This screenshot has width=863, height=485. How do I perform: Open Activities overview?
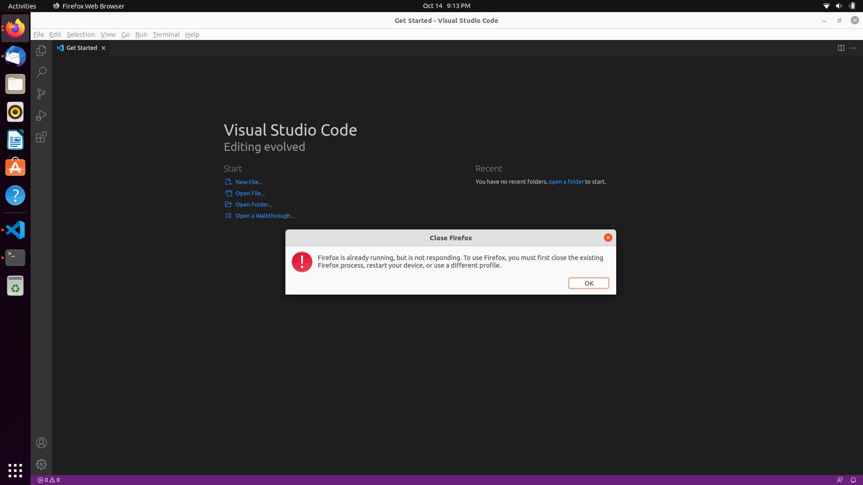click(22, 6)
